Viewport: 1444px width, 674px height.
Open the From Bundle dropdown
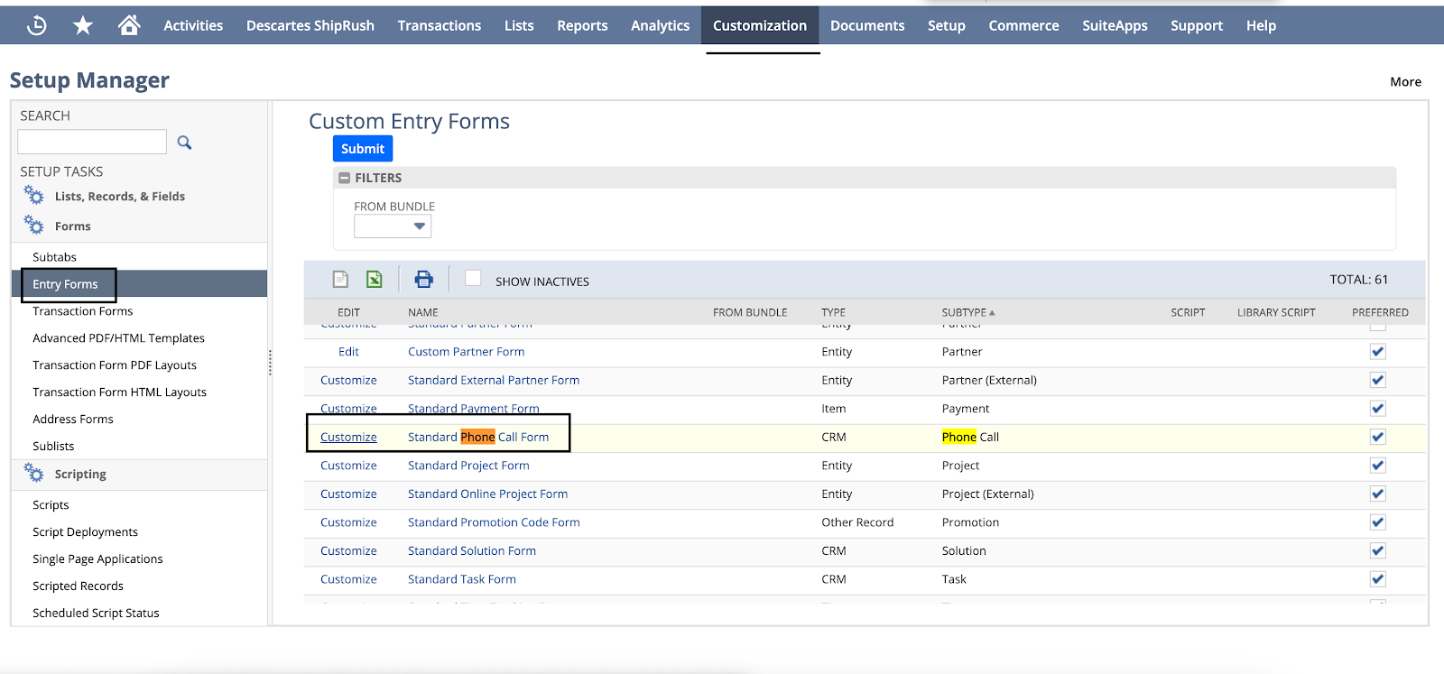pos(393,226)
